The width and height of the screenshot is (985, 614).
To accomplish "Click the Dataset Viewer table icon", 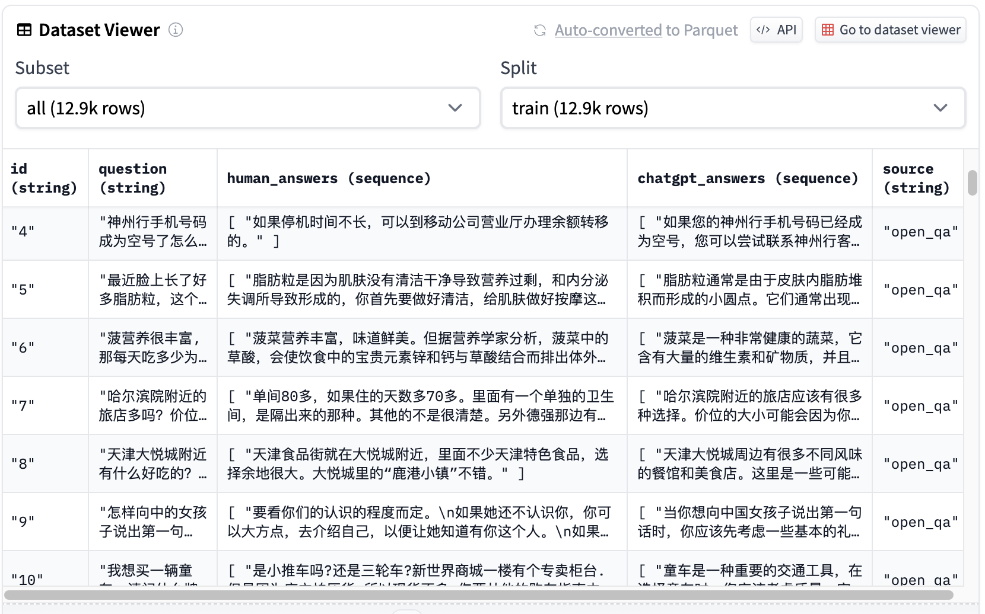I will point(24,30).
